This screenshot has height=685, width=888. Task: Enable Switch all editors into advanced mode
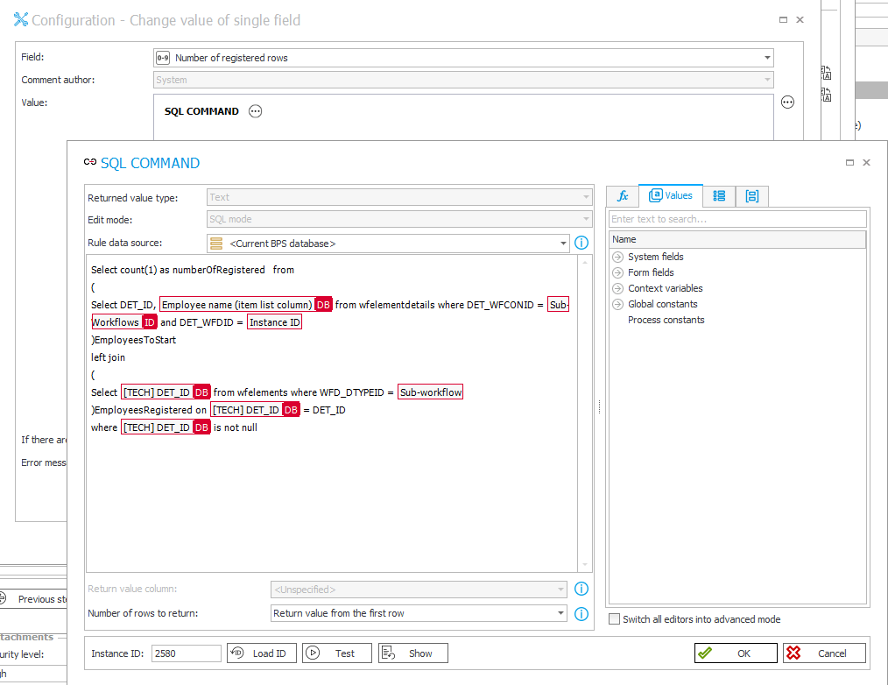pyautogui.click(x=613, y=619)
